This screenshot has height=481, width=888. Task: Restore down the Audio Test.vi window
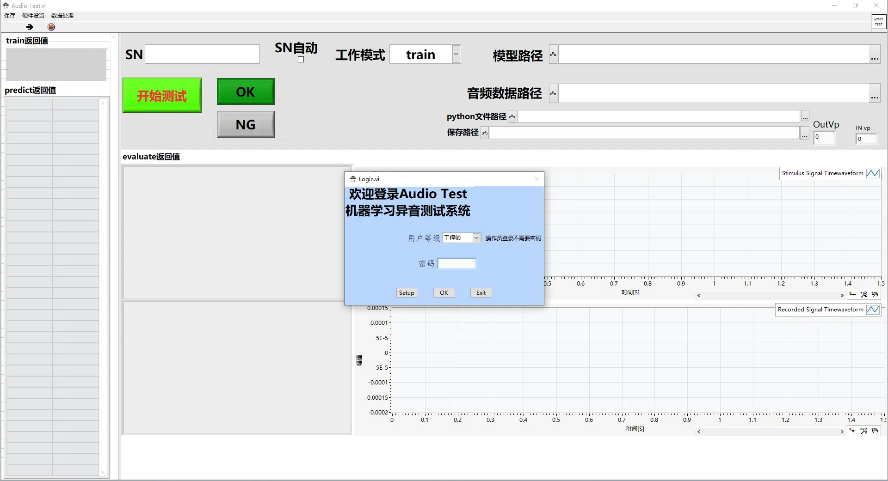855,6
